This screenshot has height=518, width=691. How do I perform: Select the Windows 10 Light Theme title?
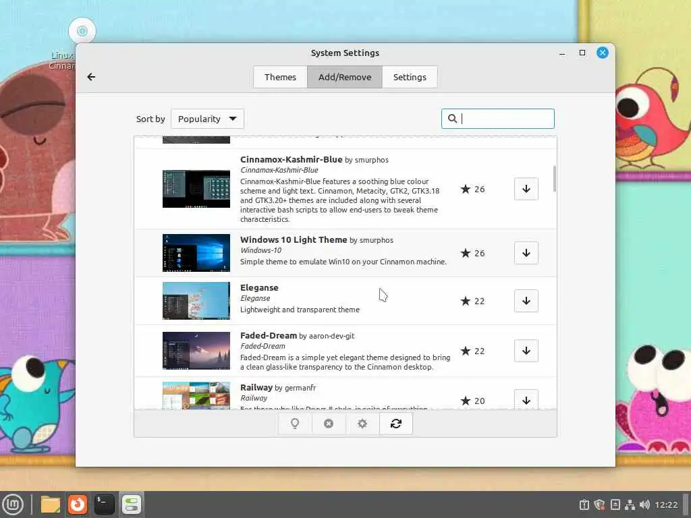(x=294, y=239)
